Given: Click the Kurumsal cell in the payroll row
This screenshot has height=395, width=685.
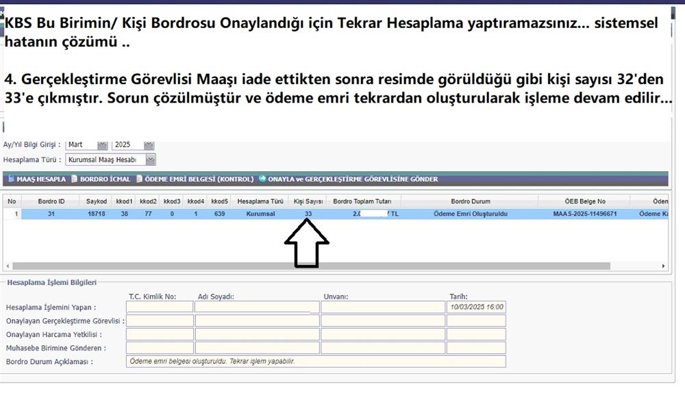Looking at the screenshot, I should pyautogui.click(x=260, y=214).
